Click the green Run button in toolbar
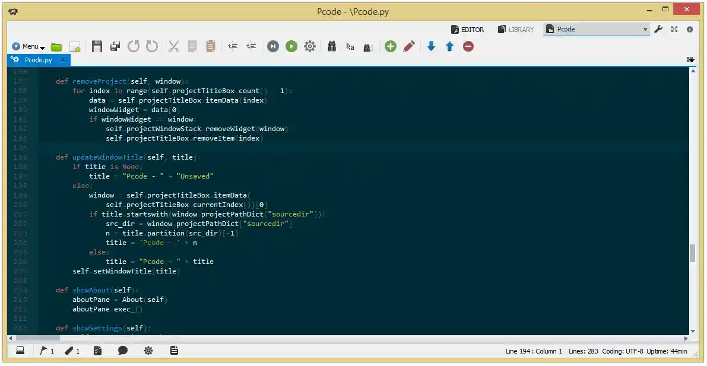The width and height of the screenshot is (707, 366). point(291,46)
